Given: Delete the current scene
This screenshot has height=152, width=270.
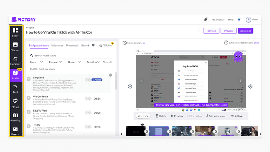Looking at the screenshot, I should click(x=161, y=116).
